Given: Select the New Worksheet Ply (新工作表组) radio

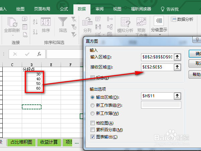Looking at the screenshot, I should (92, 105).
